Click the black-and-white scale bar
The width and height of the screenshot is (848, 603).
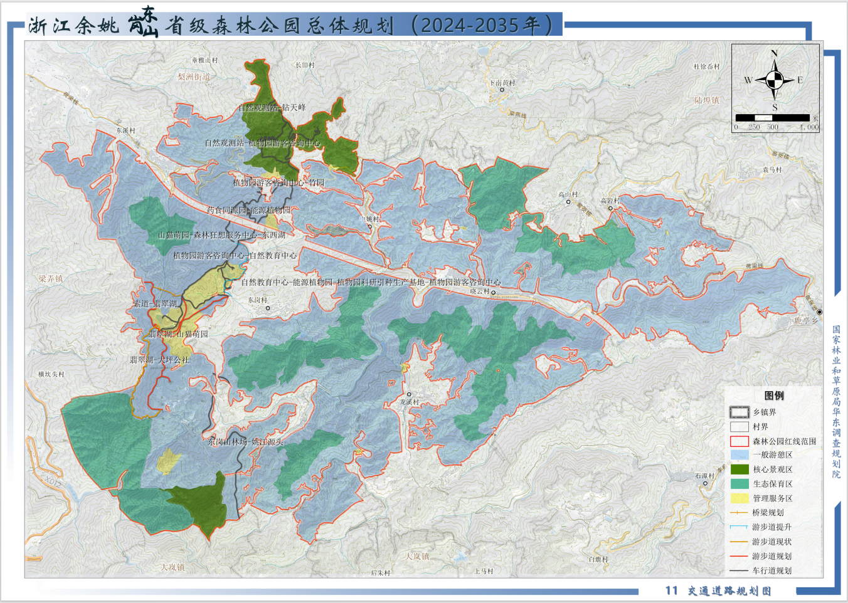[x=773, y=118]
